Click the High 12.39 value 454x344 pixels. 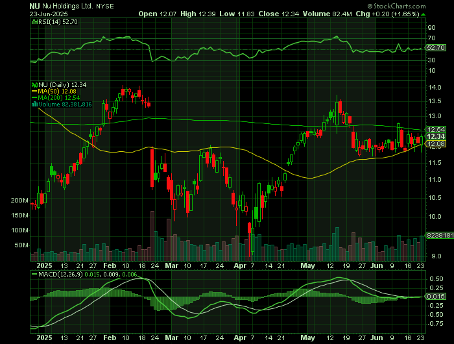[198, 14]
